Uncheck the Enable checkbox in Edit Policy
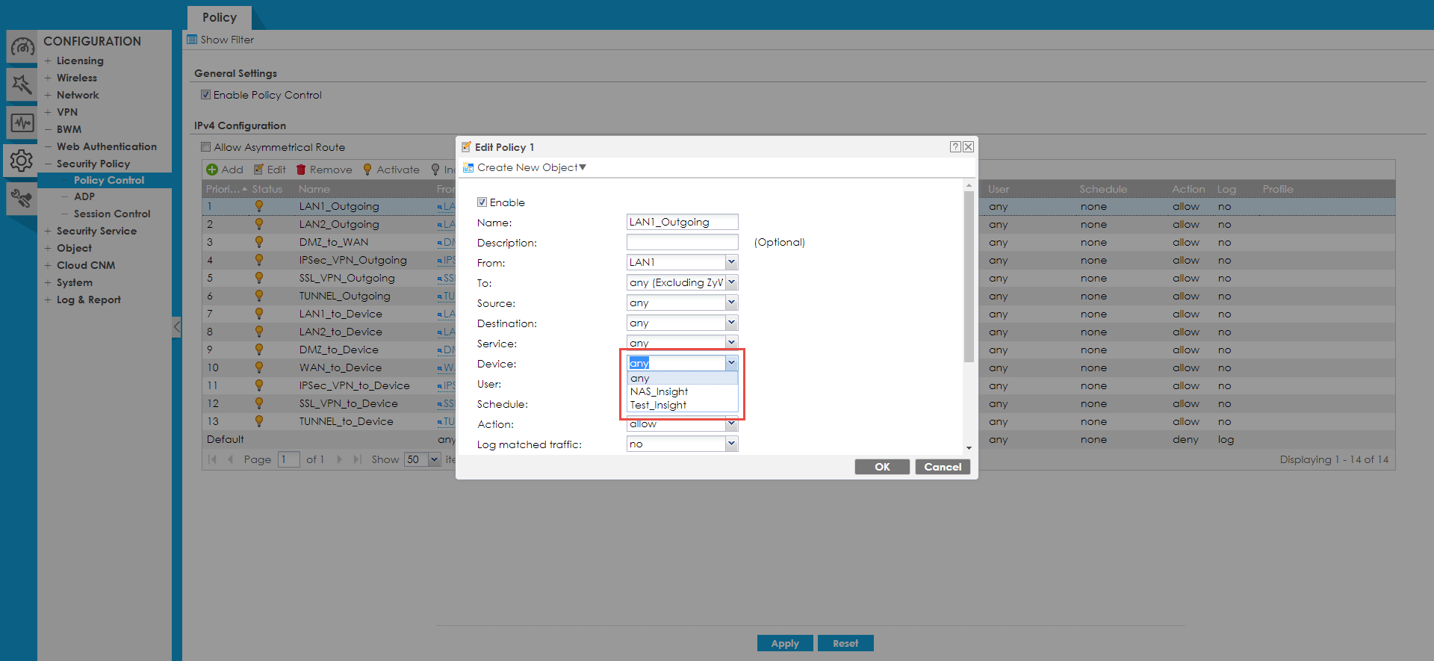 coord(482,202)
